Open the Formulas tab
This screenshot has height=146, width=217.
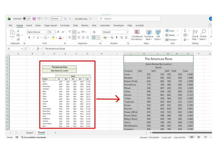pos(65,25)
